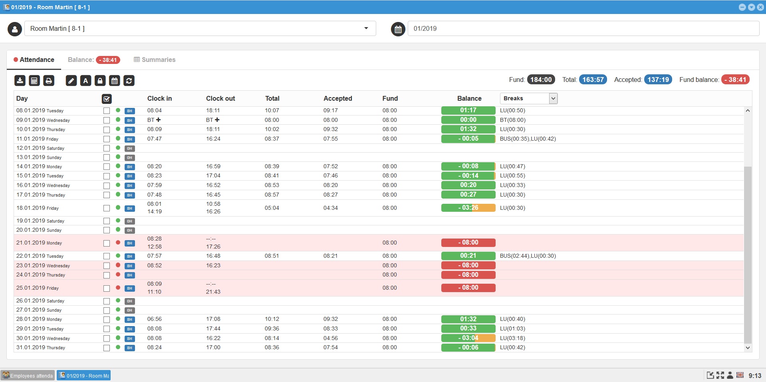
Task: Refresh attendance with the reload icon
Action: (x=129, y=81)
